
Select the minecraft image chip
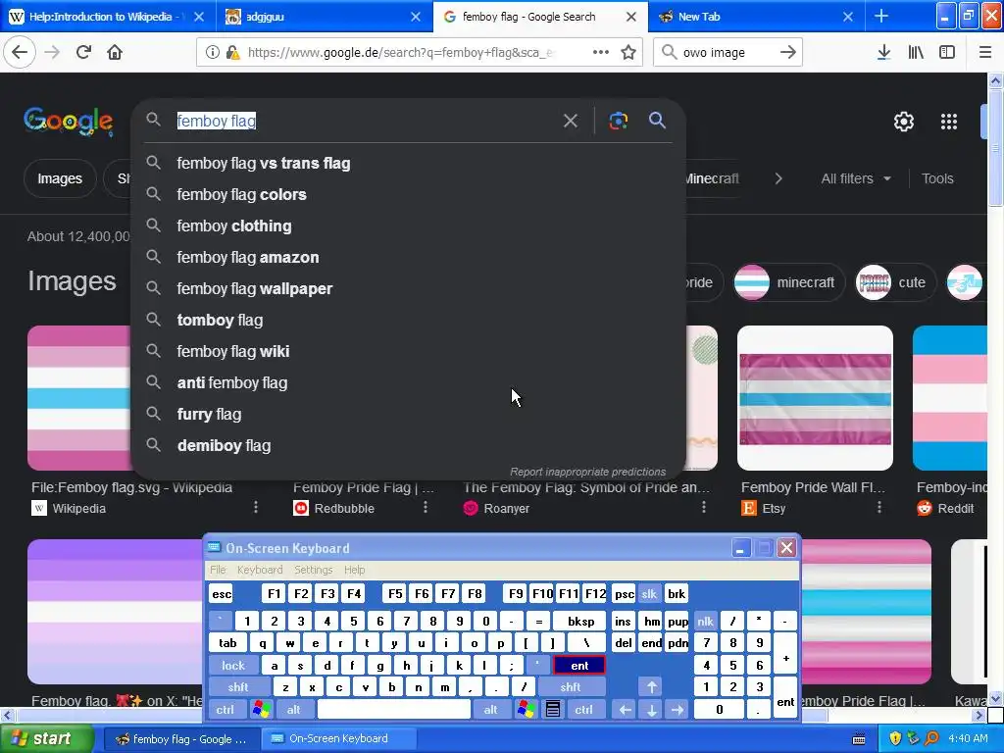(788, 282)
